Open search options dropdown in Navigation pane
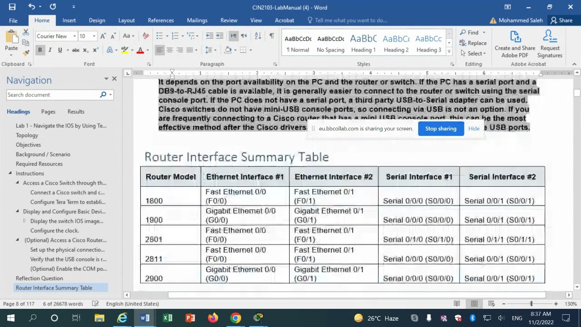The height and width of the screenshot is (327, 581). 110,94
